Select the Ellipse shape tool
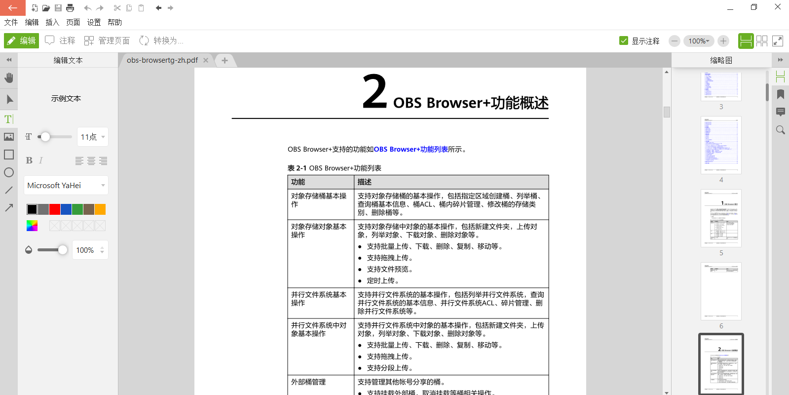 (9, 172)
